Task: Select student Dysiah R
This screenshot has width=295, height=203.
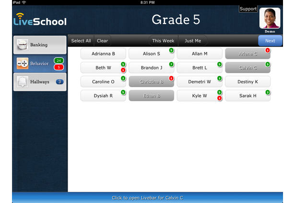Action: 103,96
